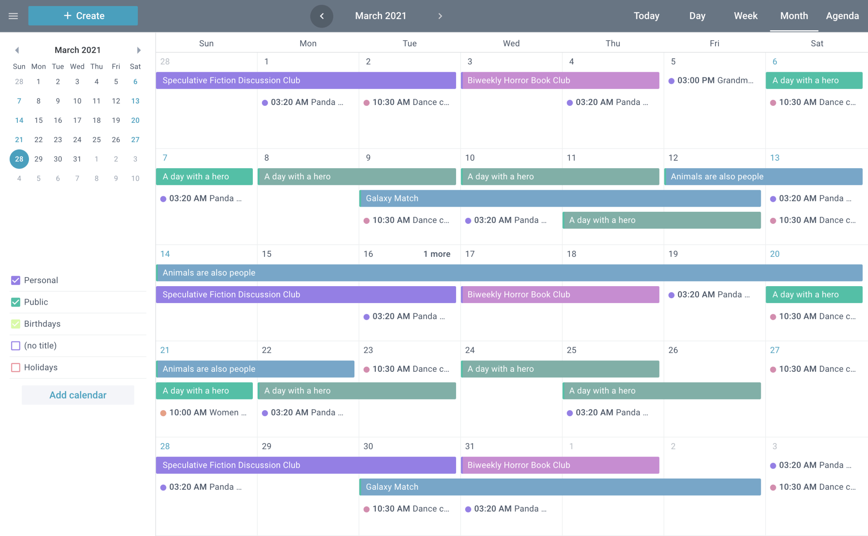Click the Create event button
Image resolution: width=868 pixels, height=536 pixels.
click(x=83, y=16)
